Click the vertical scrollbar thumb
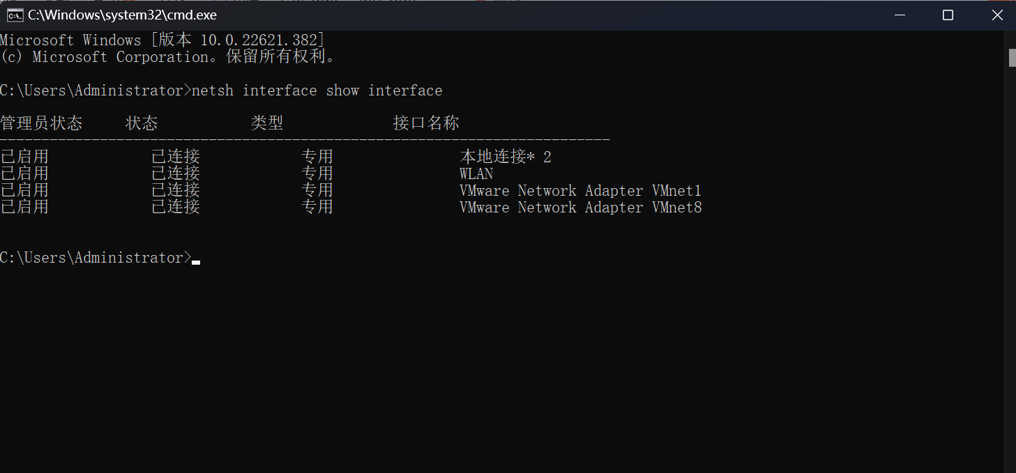1016x473 pixels. 1012,57
